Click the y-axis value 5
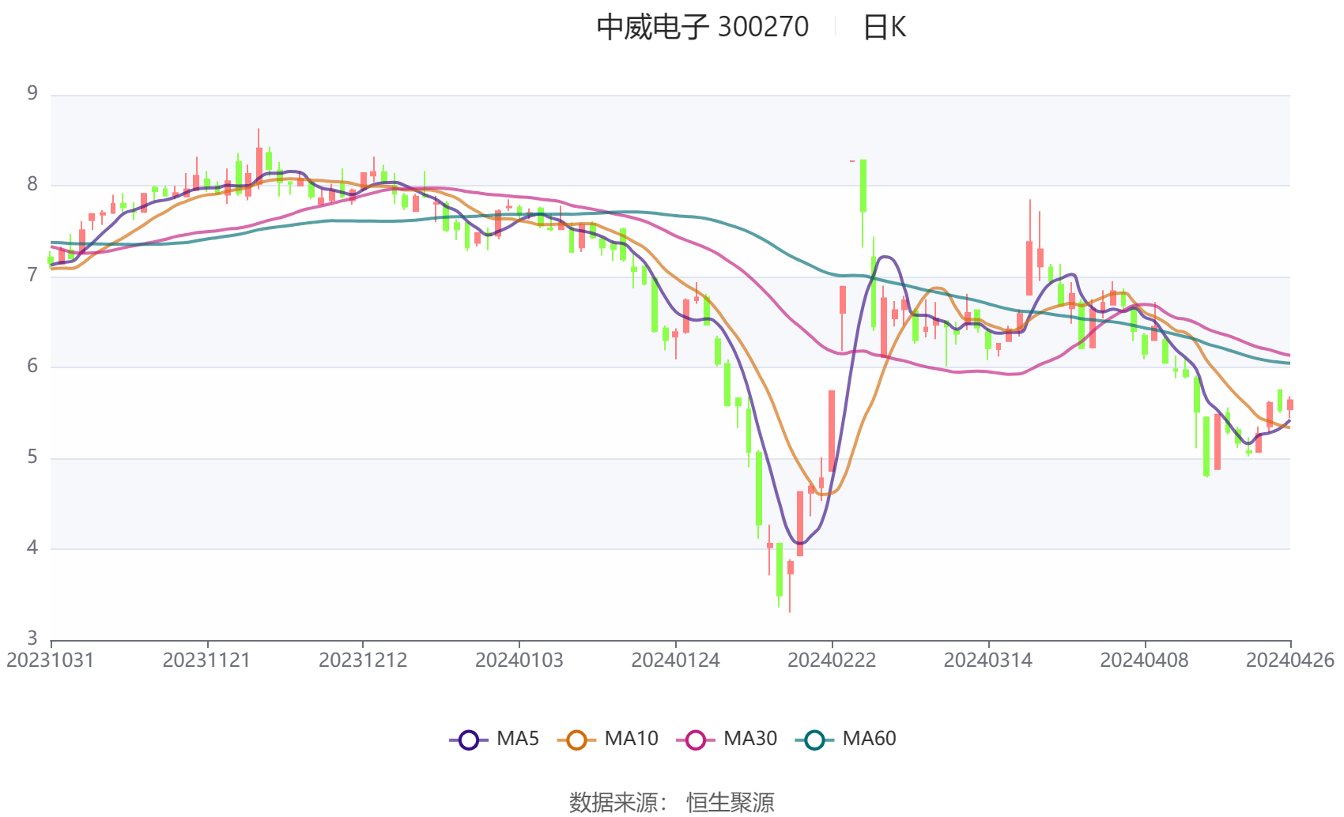This screenshot has width=1344, height=817. (x=32, y=457)
